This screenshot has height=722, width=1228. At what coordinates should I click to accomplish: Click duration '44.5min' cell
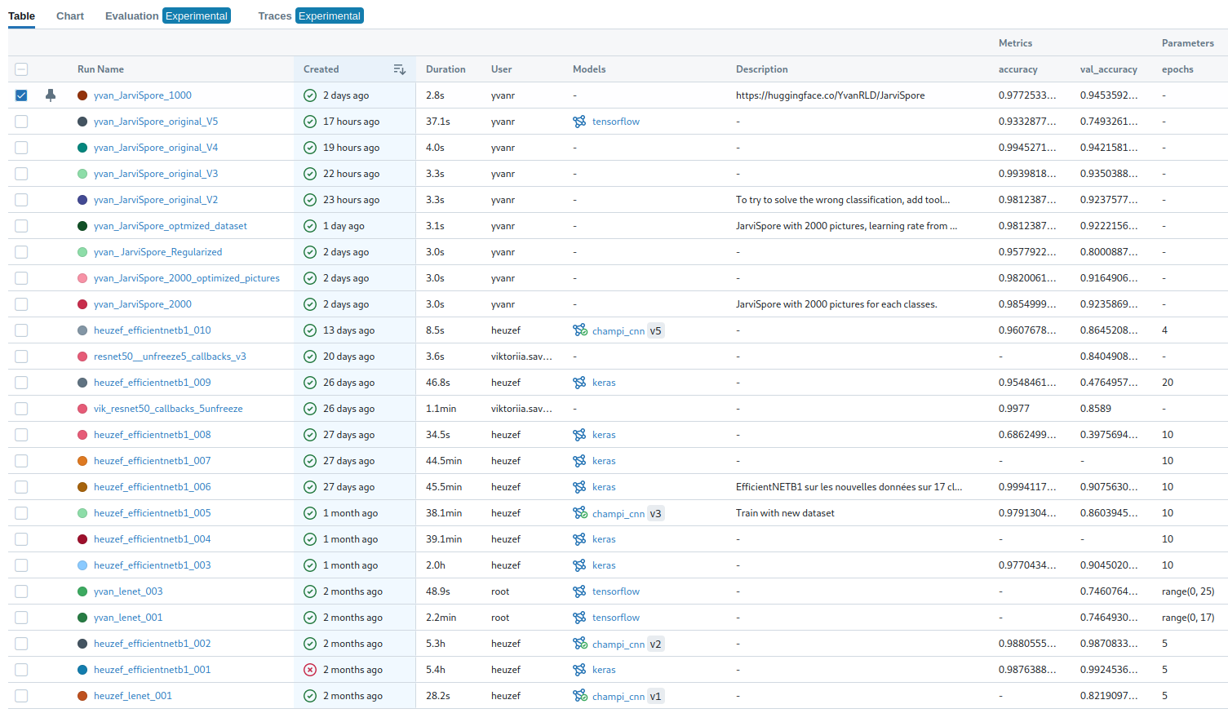tap(444, 461)
